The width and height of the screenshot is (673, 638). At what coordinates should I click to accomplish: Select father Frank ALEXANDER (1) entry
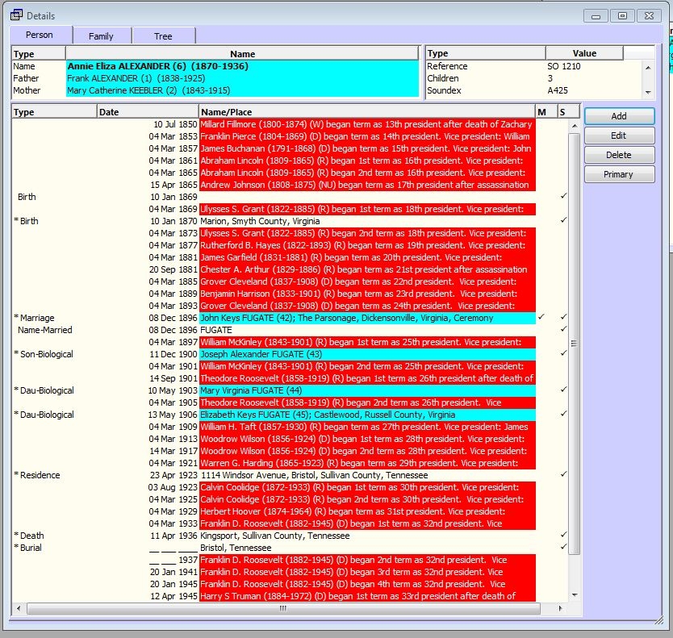point(215,78)
